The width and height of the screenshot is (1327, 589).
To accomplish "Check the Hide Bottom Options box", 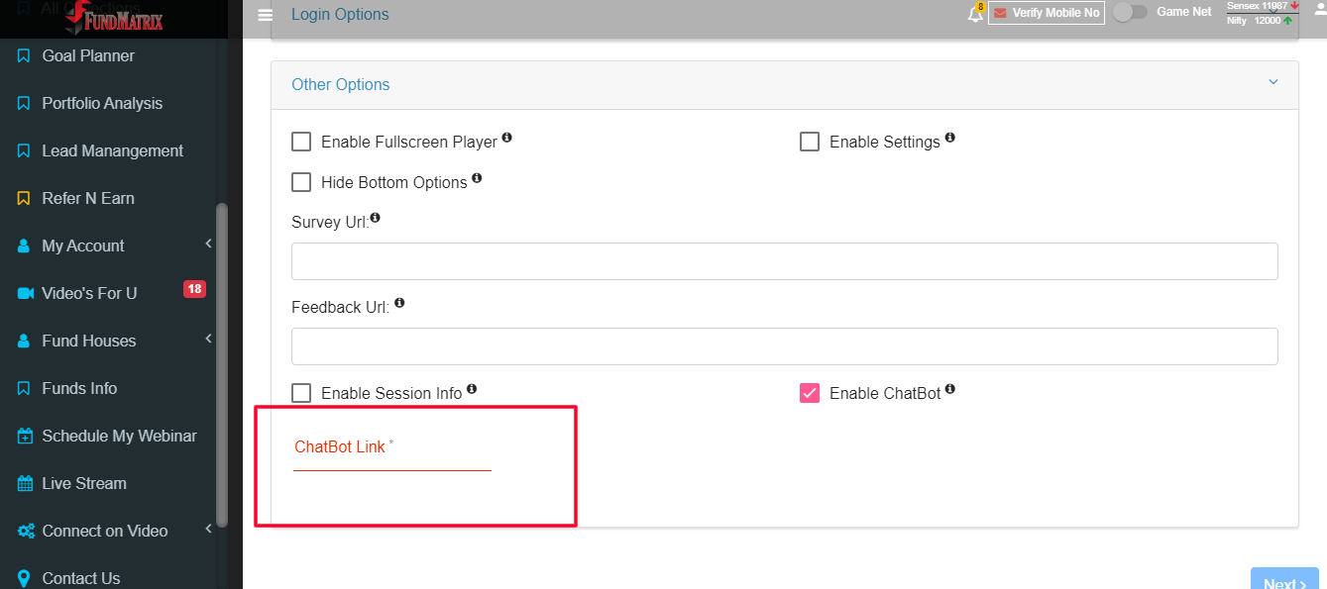I will [301, 182].
